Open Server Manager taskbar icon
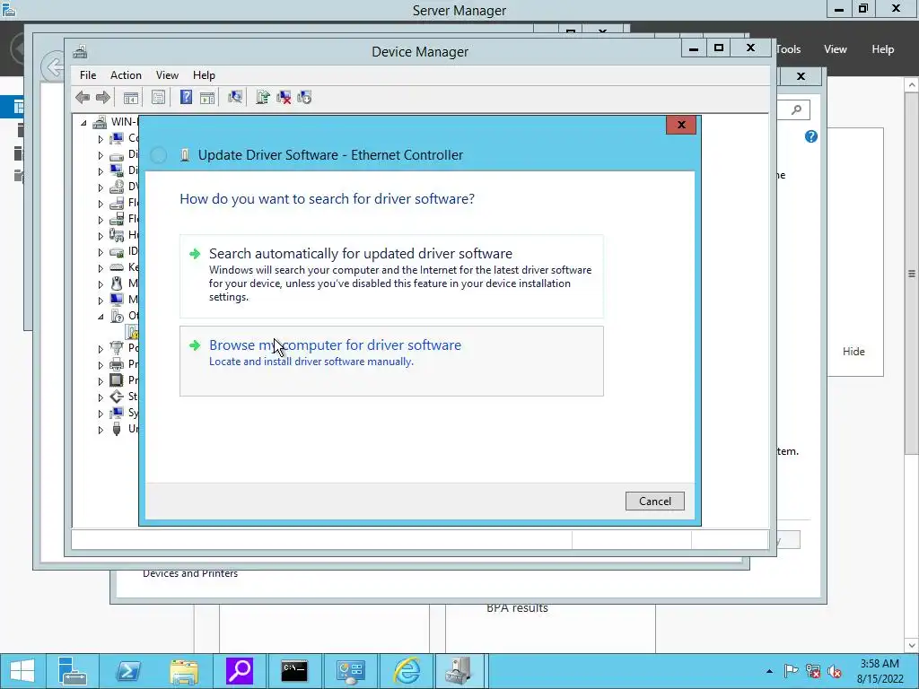This screenshot has width=919, height=689. [x=72, y=671]
